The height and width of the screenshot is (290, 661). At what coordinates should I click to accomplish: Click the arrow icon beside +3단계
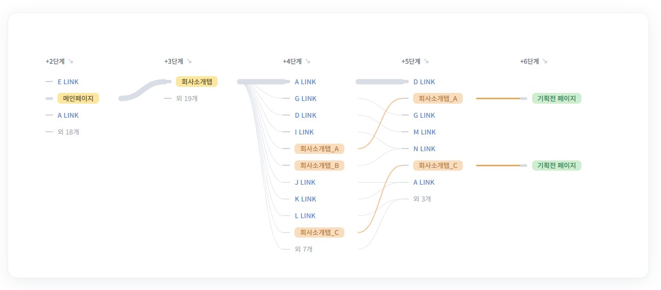point(189,61)
